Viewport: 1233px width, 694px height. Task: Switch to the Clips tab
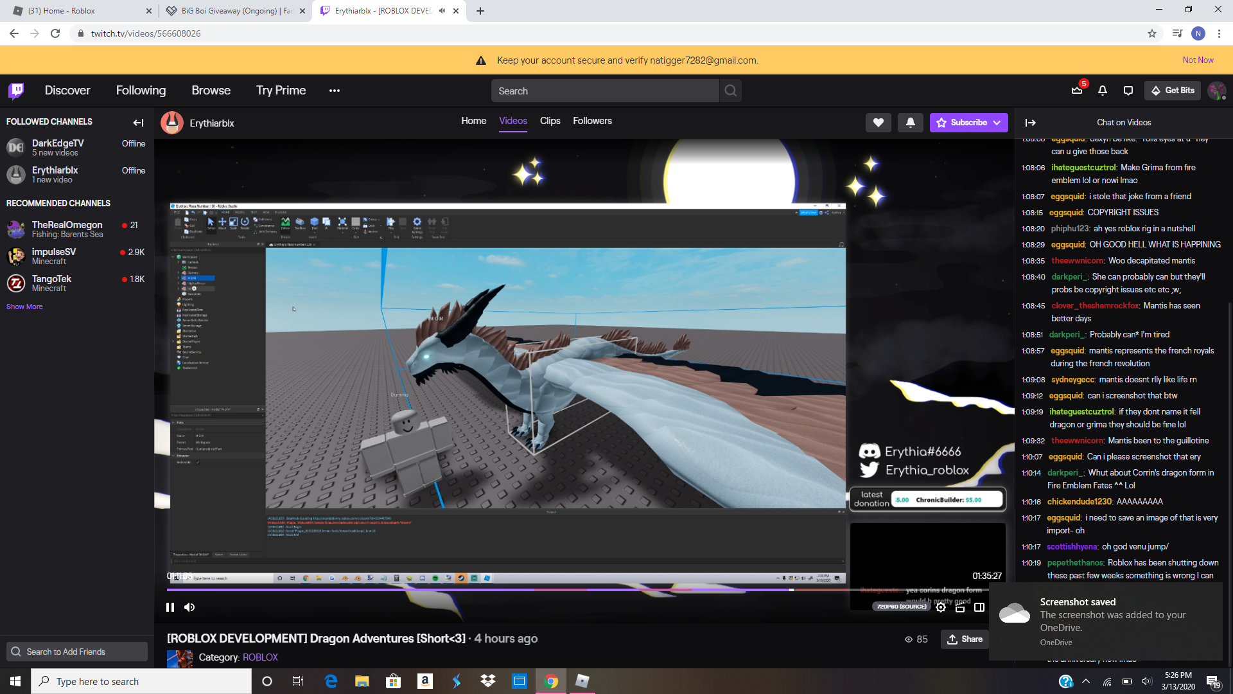pyautogui.click(x=550, y=121)
